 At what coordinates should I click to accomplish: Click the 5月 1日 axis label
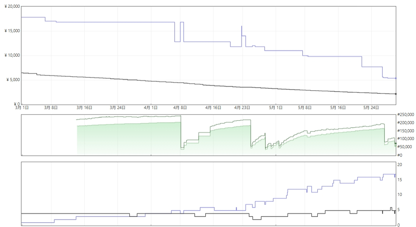[x=276, y=107]
